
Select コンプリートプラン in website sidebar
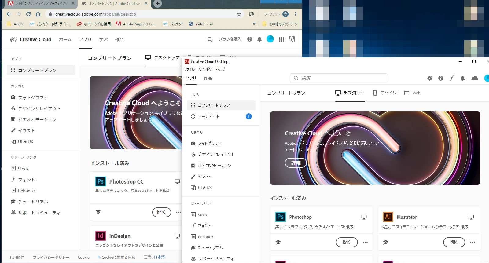tap(41, 70)
